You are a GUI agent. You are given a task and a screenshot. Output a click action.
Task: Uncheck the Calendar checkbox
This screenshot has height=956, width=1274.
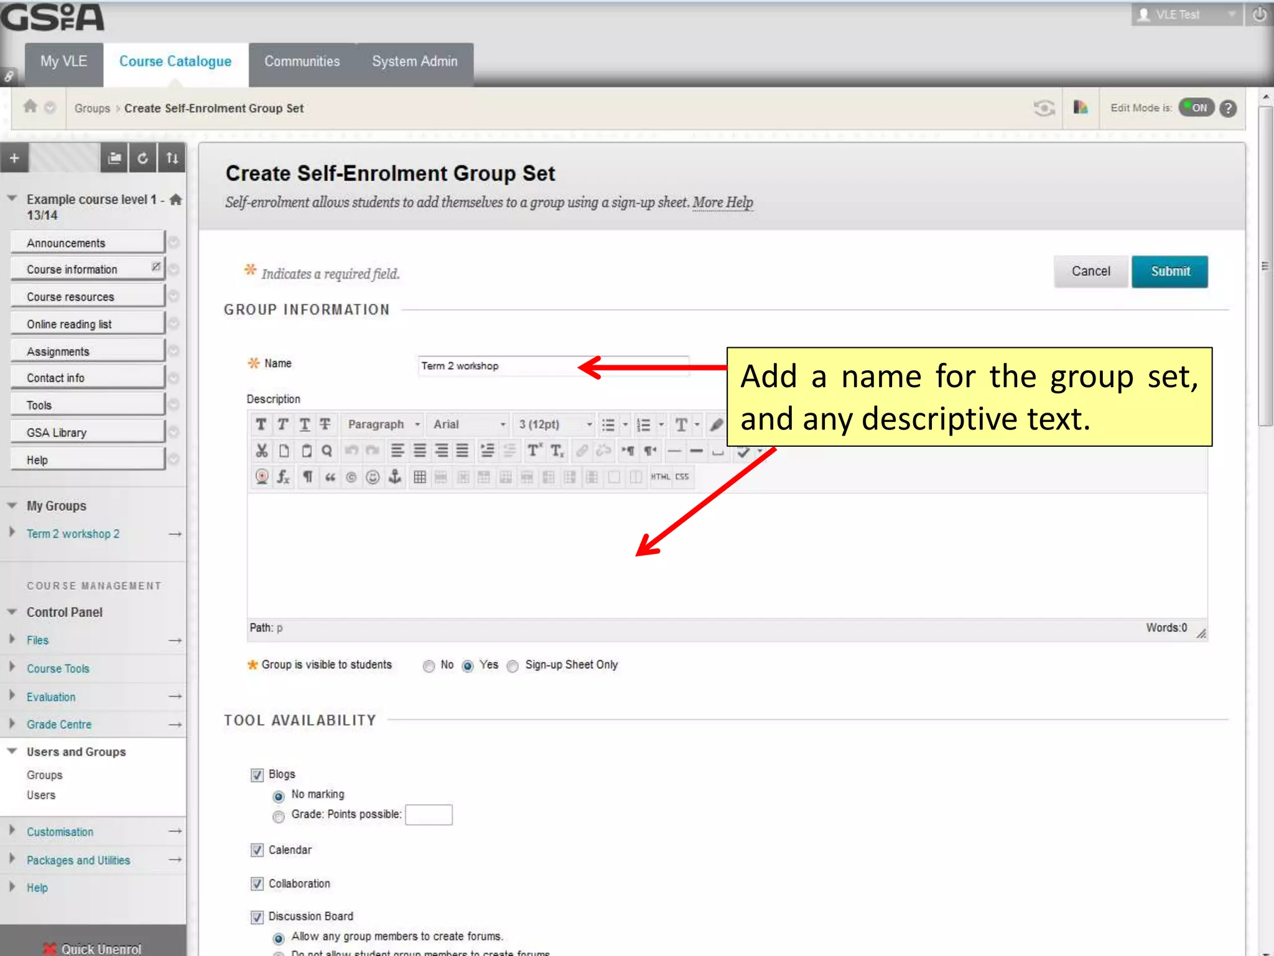257,851
